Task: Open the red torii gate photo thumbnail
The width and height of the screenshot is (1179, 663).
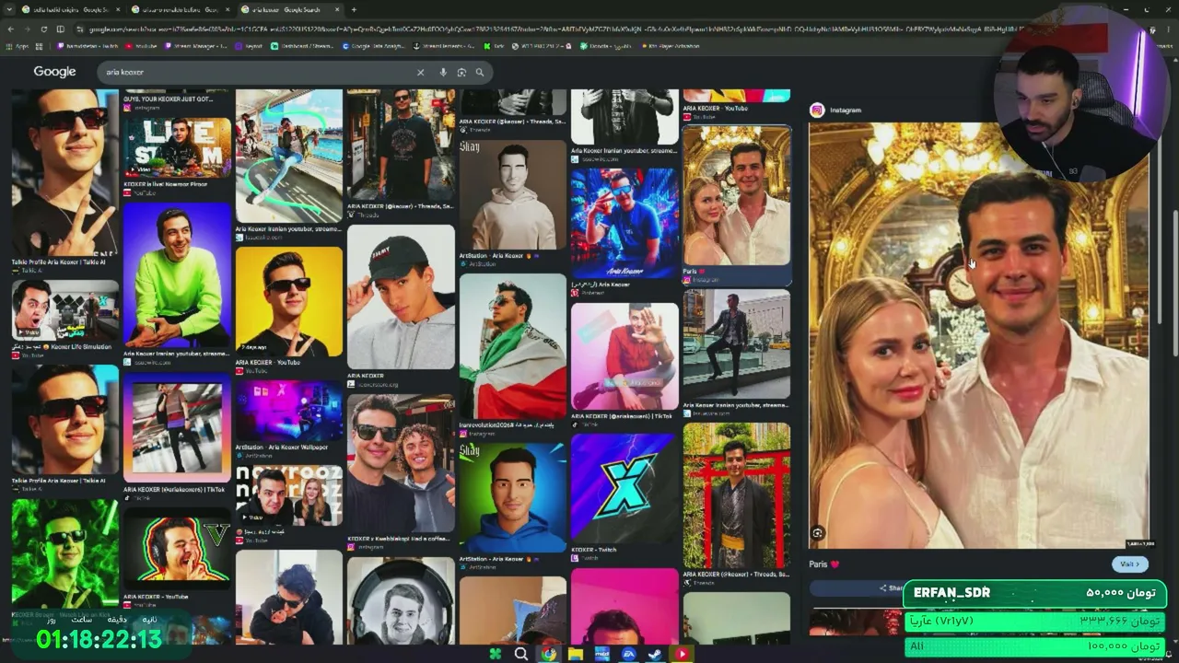Action: click(737, 495)
